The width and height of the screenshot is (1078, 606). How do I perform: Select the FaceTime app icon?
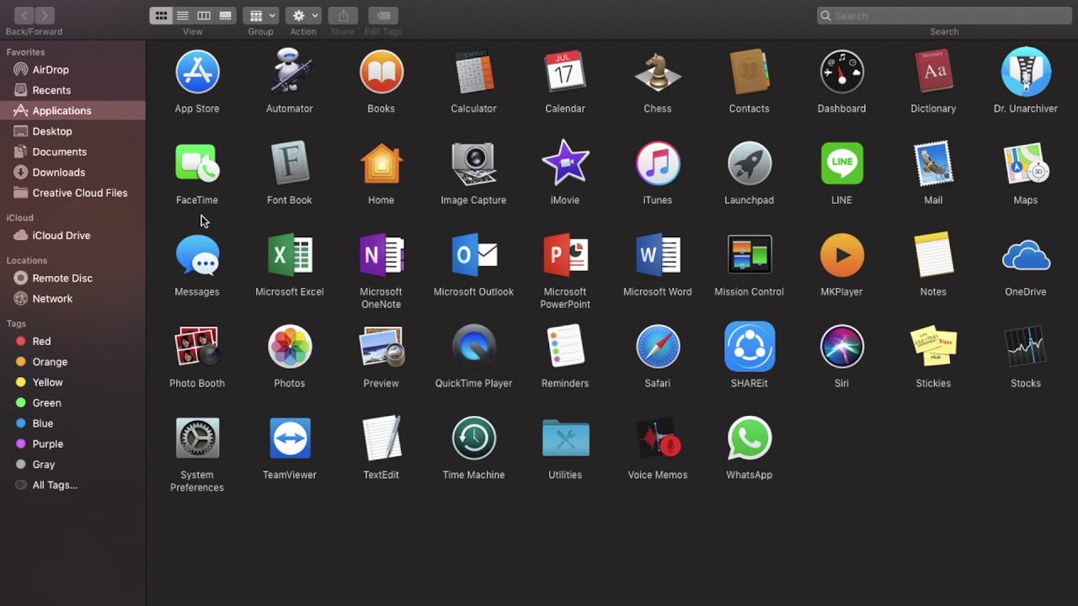pos(197,163)
